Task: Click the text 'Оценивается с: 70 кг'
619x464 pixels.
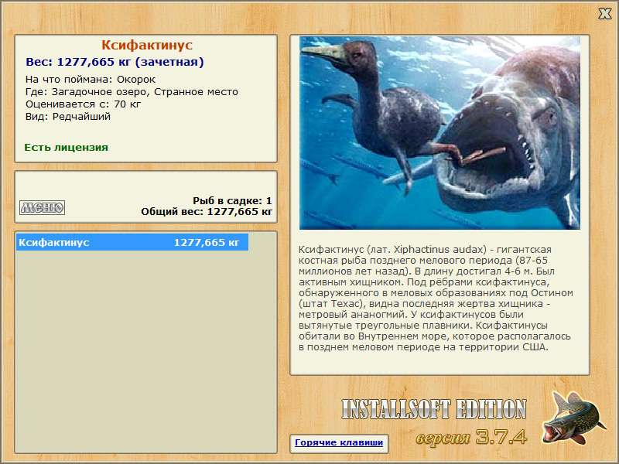Action: (x=83, y=104)
